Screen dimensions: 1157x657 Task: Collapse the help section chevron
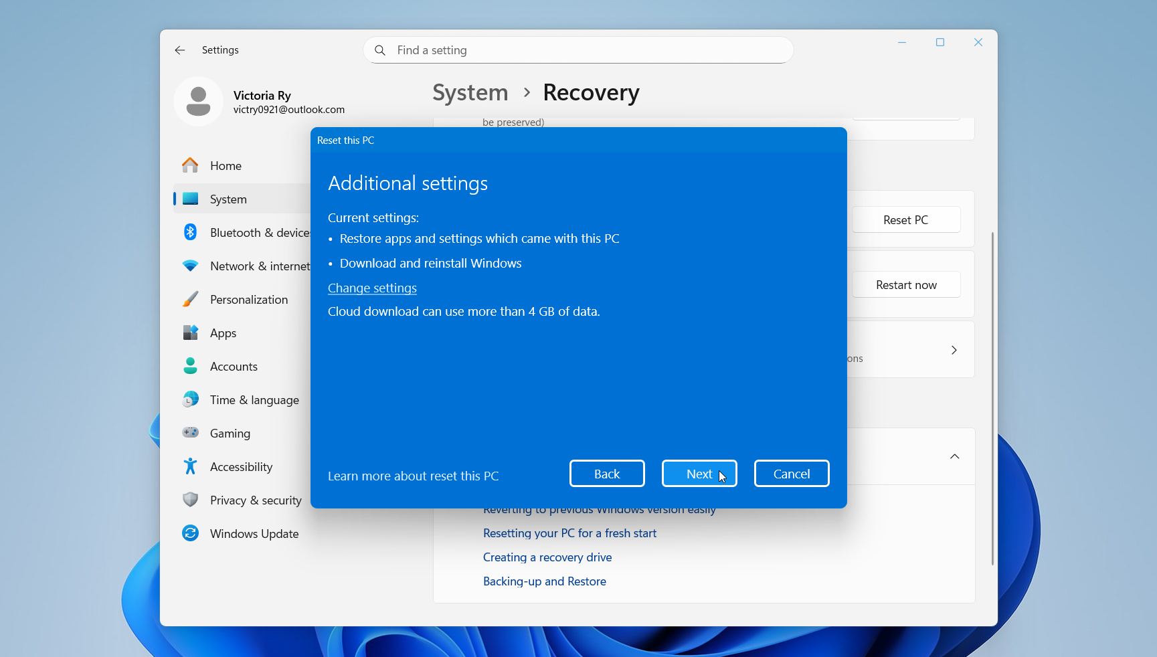tap(954, 456)
